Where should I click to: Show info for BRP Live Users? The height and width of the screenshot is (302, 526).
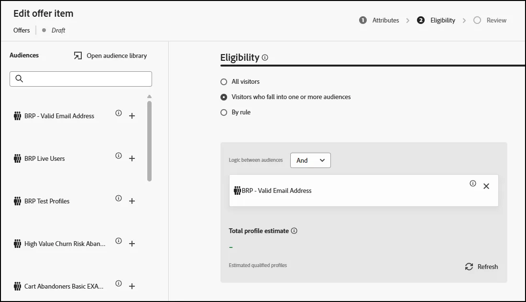click(119, 156)
